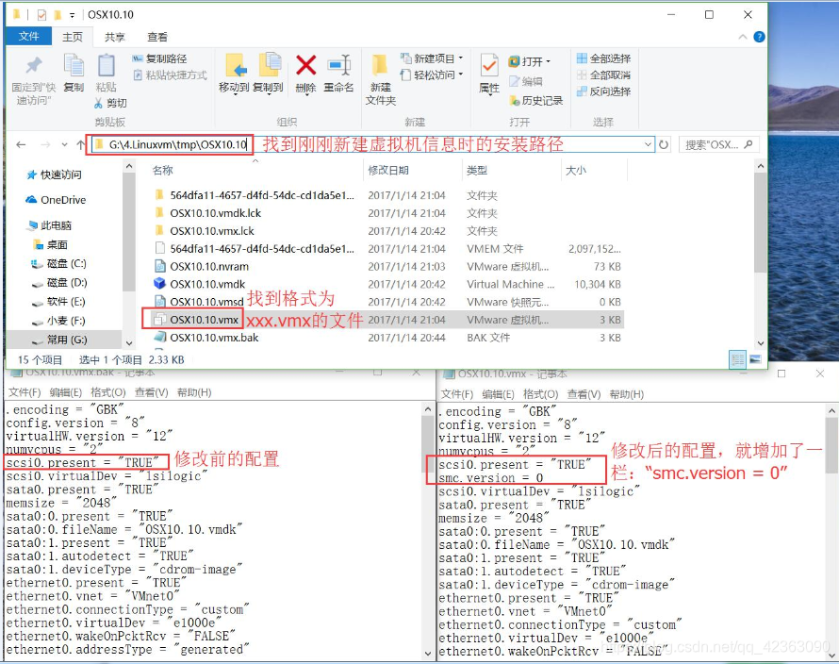Open Explorer help question-mark icon

pyautogui.click(x=759, y=37)
